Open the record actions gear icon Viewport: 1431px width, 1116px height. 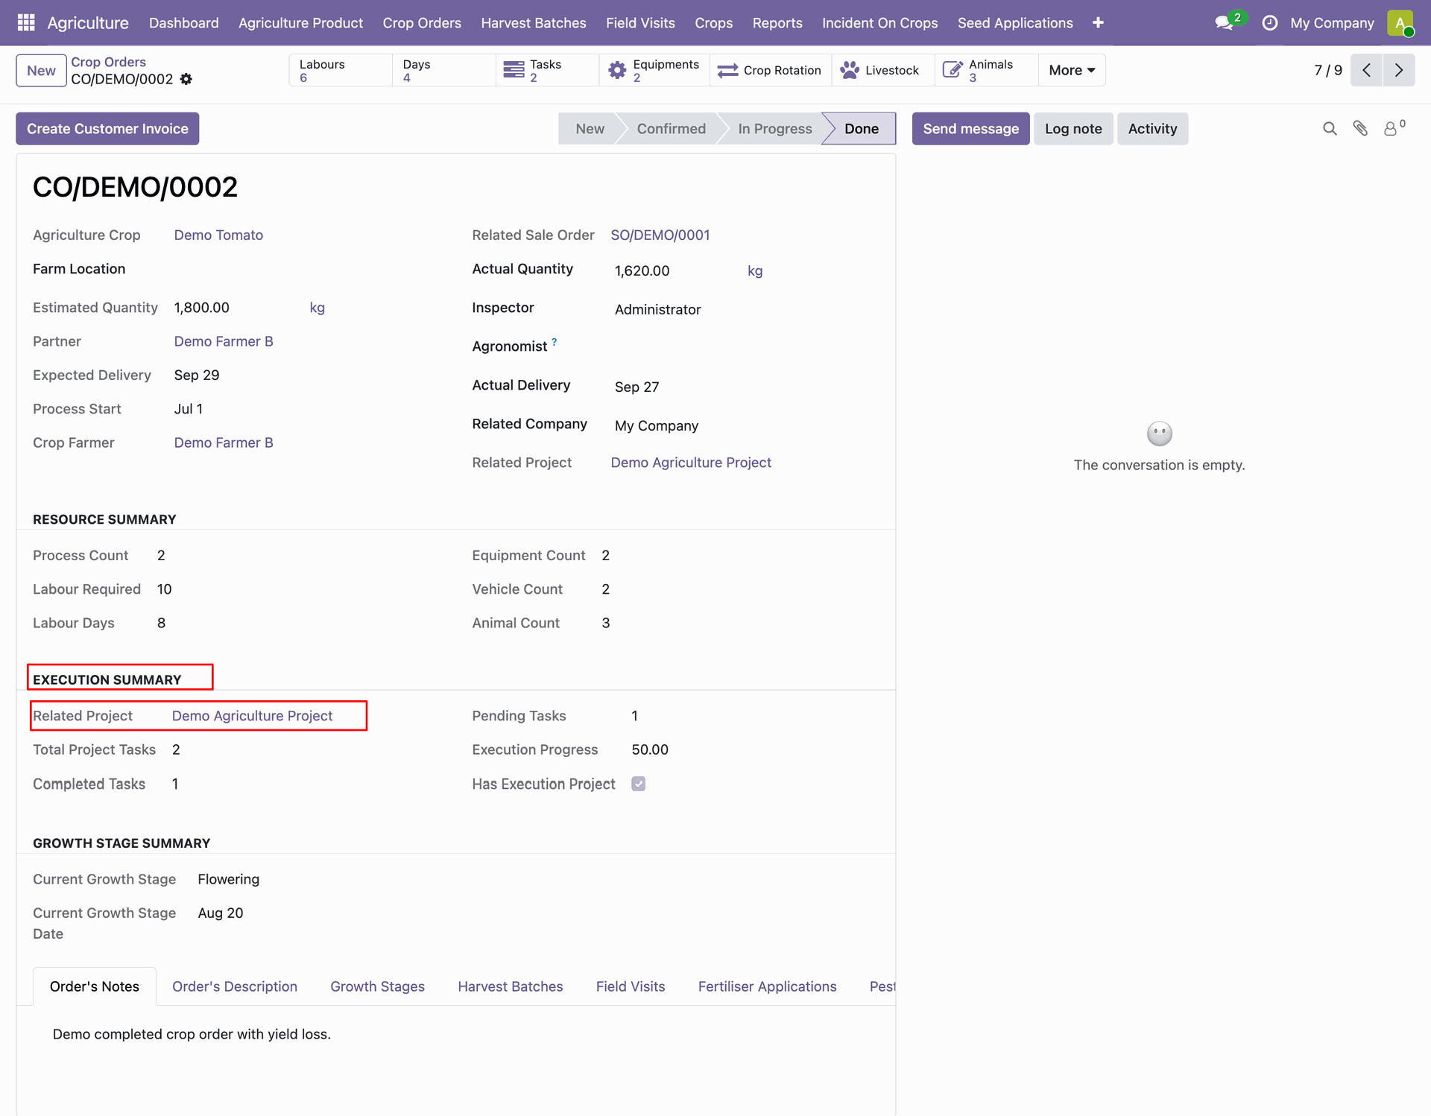(186, 79)
